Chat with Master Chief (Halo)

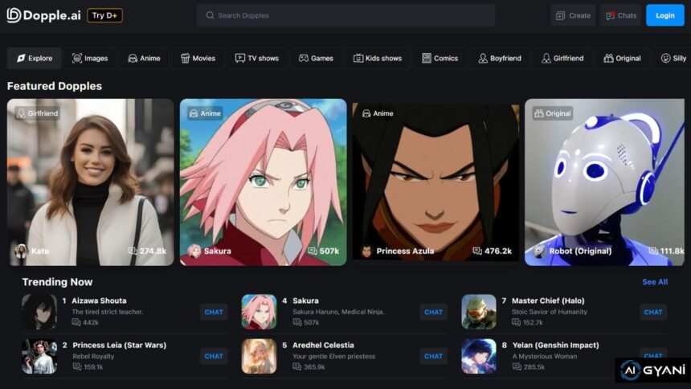[653, 312]
